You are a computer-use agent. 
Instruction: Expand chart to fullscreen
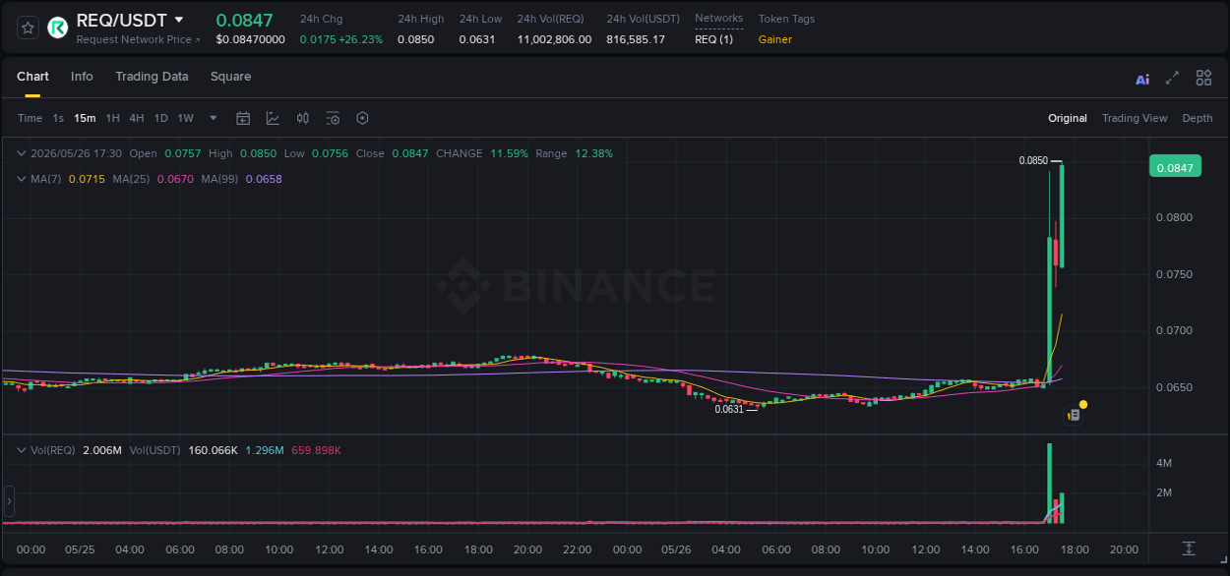[x=1172, y=78]
